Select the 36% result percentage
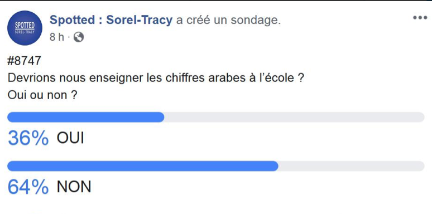 28,138
